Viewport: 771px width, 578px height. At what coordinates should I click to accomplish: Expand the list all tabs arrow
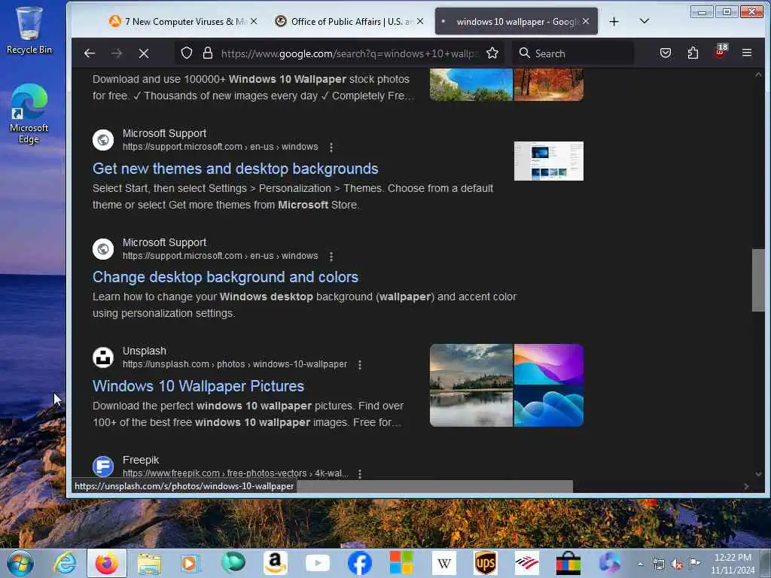click(645, 21)
